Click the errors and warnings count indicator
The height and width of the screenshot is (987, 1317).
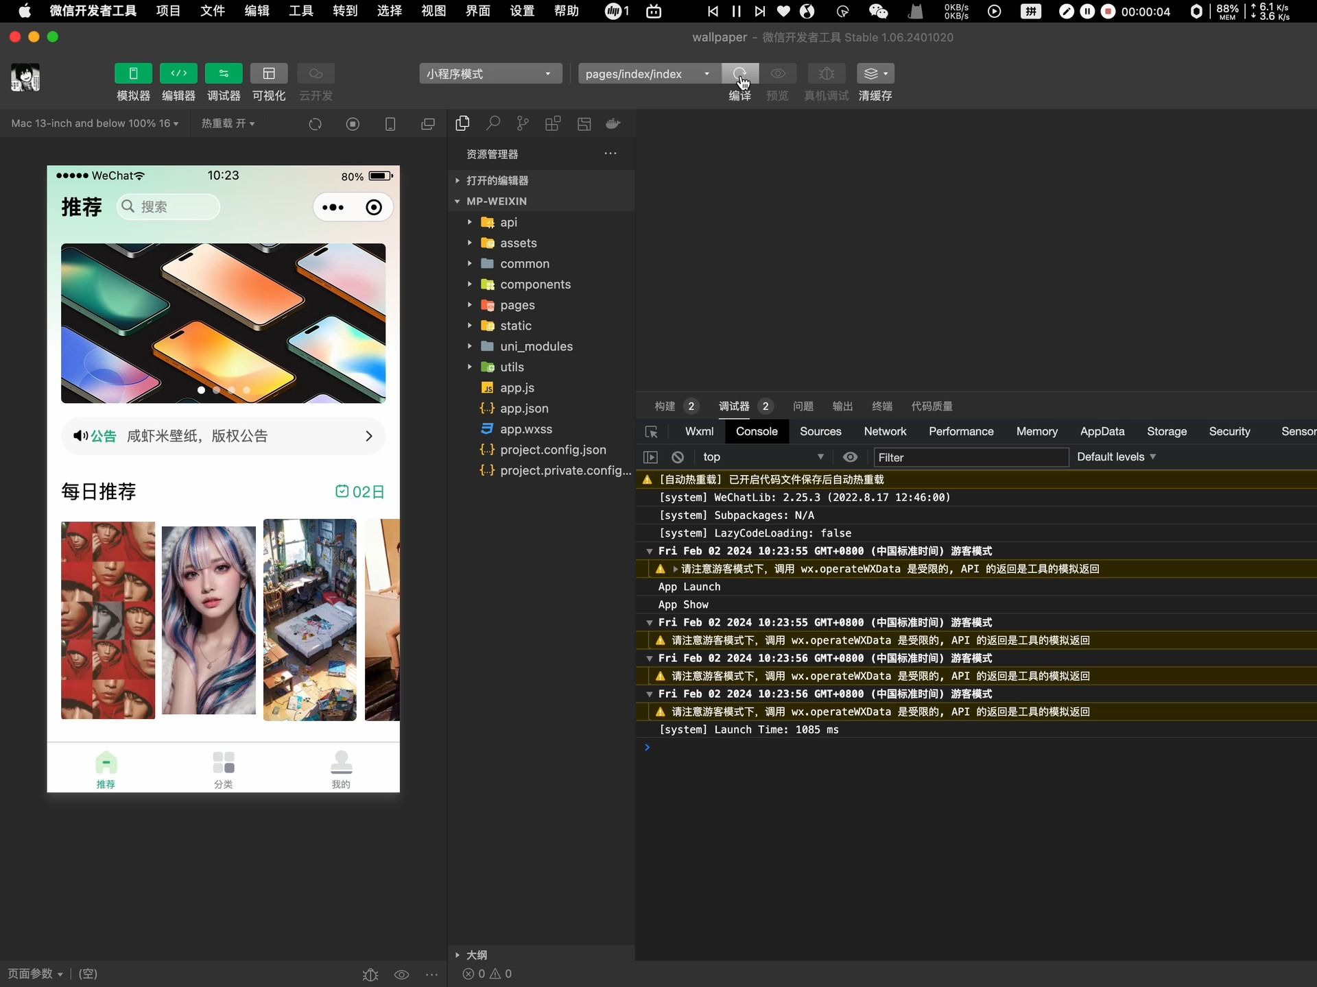point(487,974)
